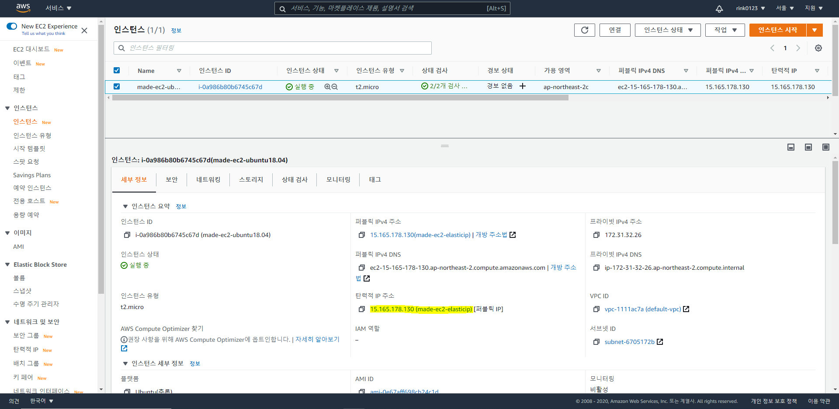The image size is (839, 409).
Task: Open 작업 actions dropdown
Action: 725,30
